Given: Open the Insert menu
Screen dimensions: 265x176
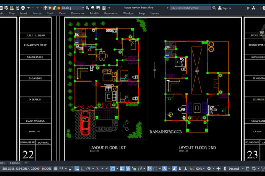Looking at the screenshot, I should pyautogui.click(x=24, y=13).
